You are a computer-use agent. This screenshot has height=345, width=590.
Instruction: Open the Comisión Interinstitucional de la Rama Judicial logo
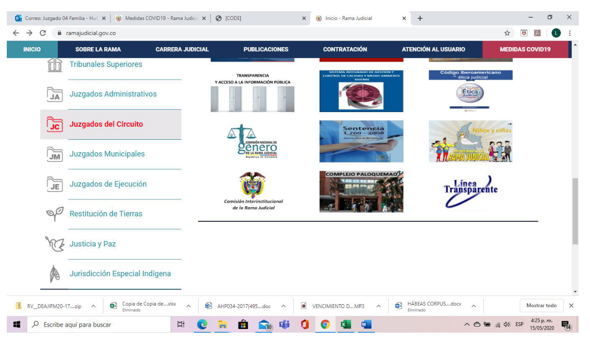coord(253,192)
